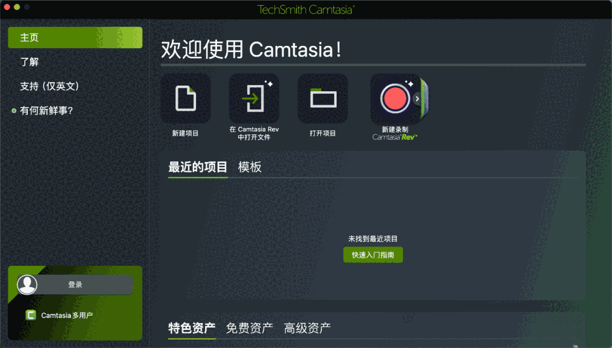Image resolution: width=612 pixels, height=348 pixels.
Task: Click the user avatar icon
Action: click(x=27, y=285)
